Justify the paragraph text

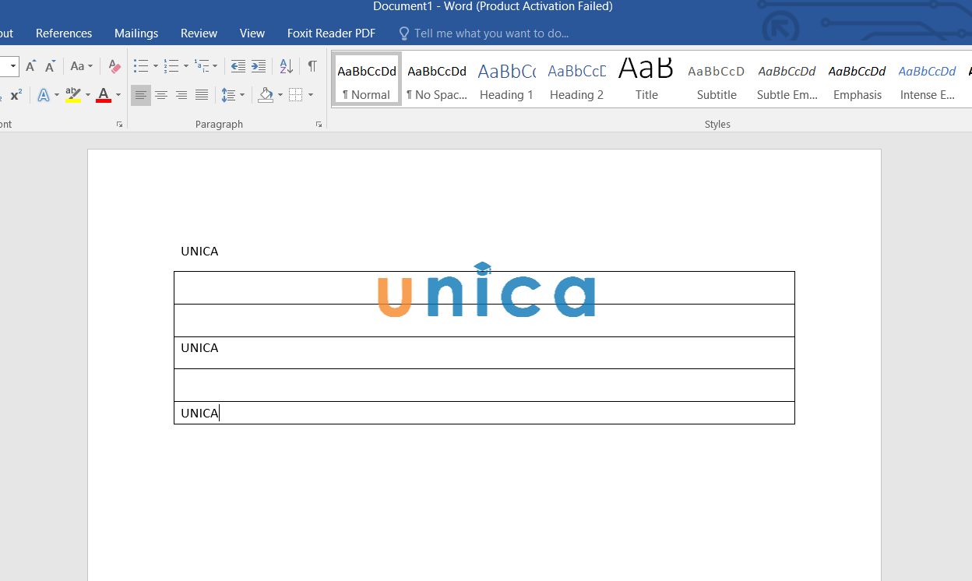click(x=202, y=95)
